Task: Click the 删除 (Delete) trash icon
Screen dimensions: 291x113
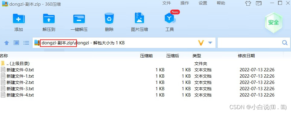Action: pyautogui.click(x=109, y=18)
